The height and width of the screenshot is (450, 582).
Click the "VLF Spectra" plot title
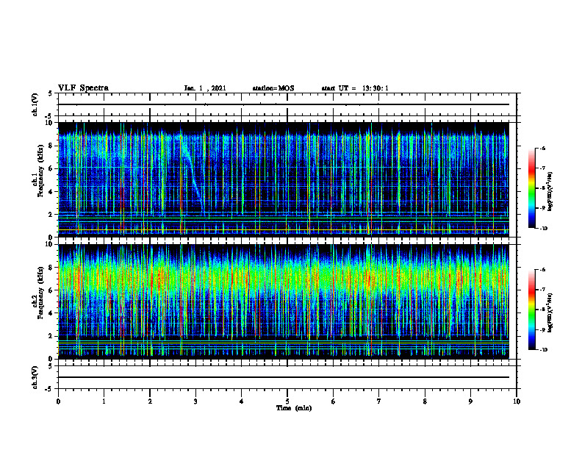click(83, 88)
